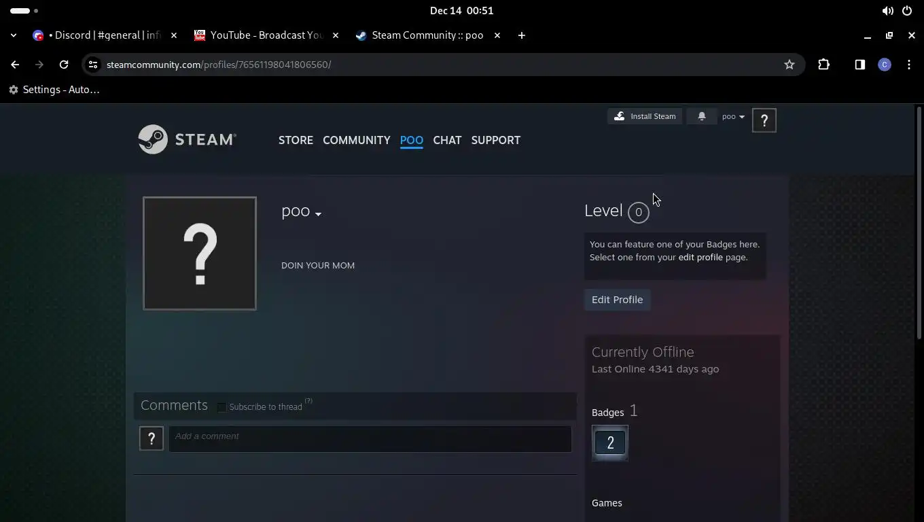The image size is (924, 522).
Task: Click the Comments heading
Action: coord(174,405)
